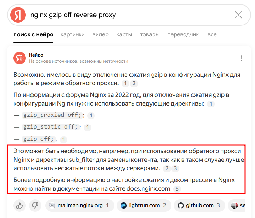The width and height of the screenshot is (255, 218).
Task: Click the Нейро avatar icon
Action: click(20, 58)
